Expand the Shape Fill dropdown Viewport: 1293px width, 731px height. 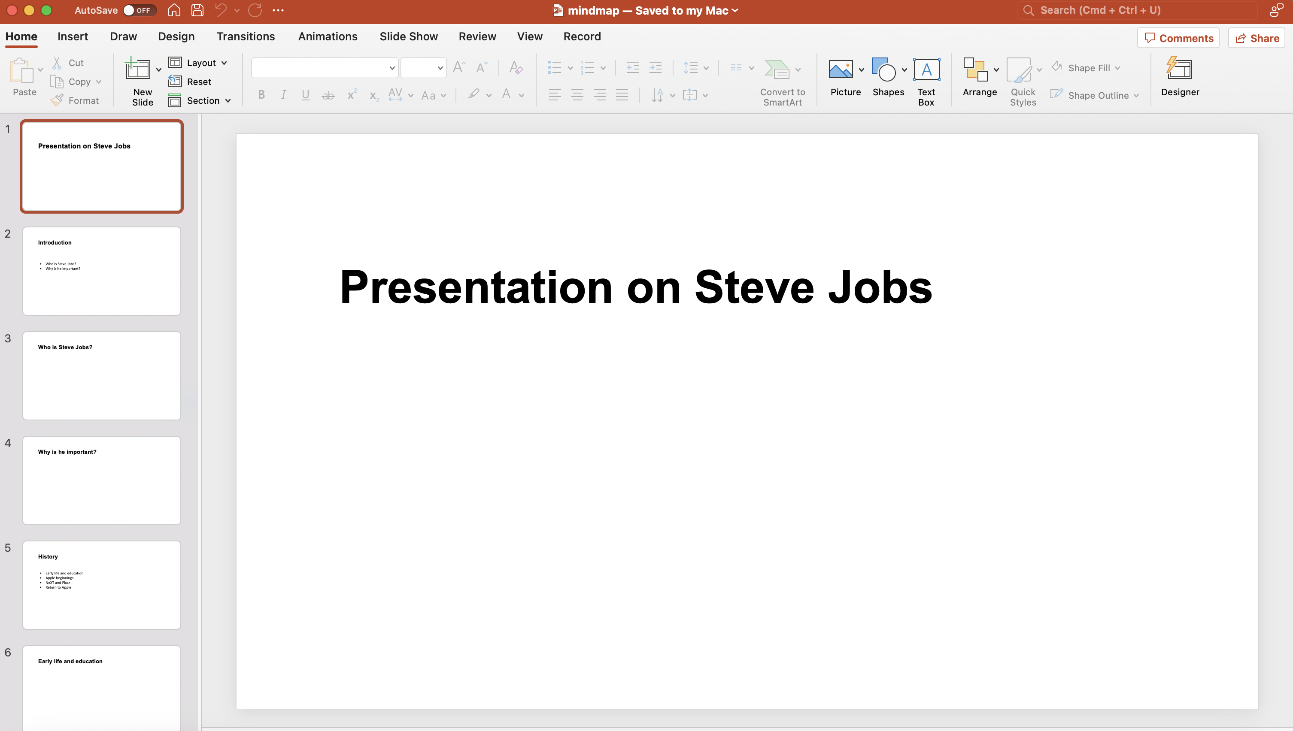[1117, 68]
